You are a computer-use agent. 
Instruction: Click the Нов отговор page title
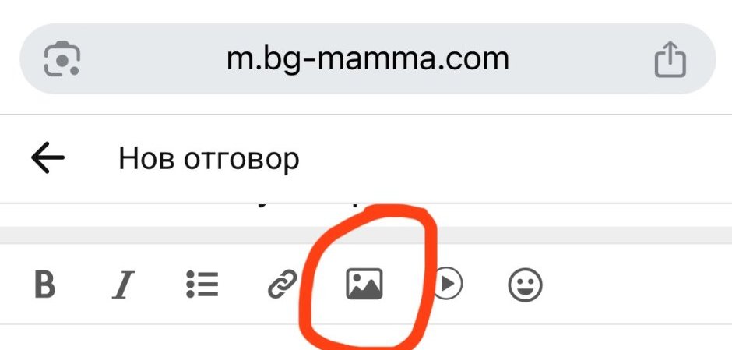click(209, 159)
